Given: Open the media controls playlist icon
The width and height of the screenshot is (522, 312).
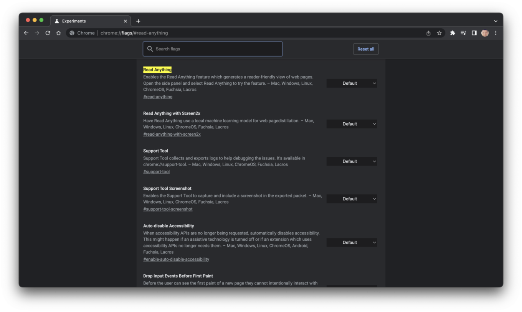Looking at the screenshot, I should pyautogui.click(x=463, y=33).
